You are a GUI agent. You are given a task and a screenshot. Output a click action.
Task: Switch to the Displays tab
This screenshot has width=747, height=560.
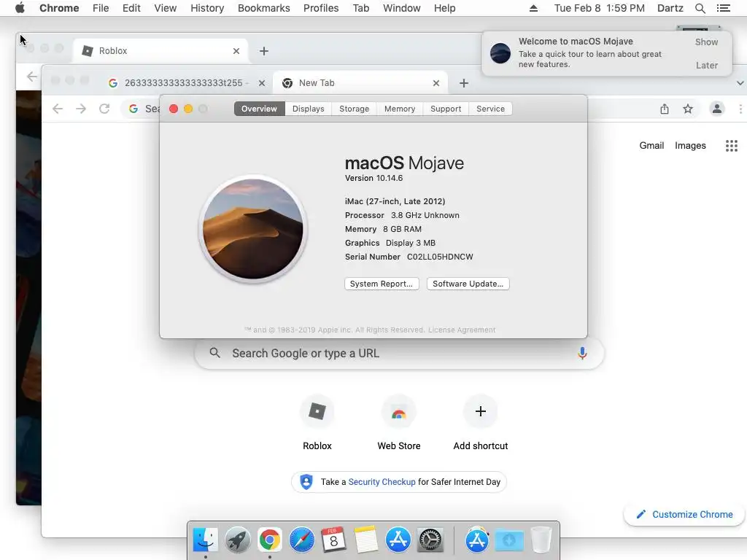click(309, 109)
